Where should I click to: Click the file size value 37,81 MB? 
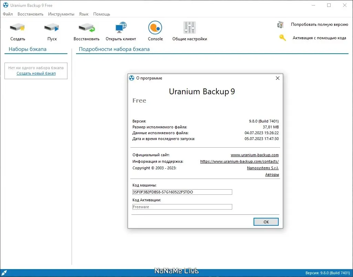[271, 127]
